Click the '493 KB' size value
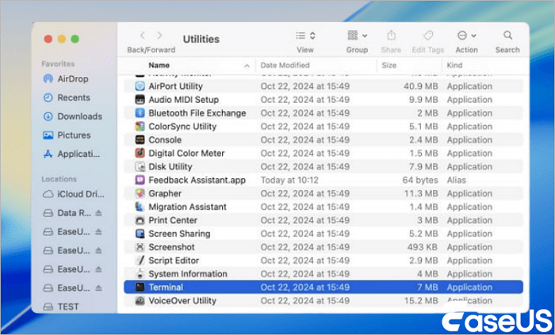Image resolution: width=555 pixels, height=335 pixels. pos(423,247)
